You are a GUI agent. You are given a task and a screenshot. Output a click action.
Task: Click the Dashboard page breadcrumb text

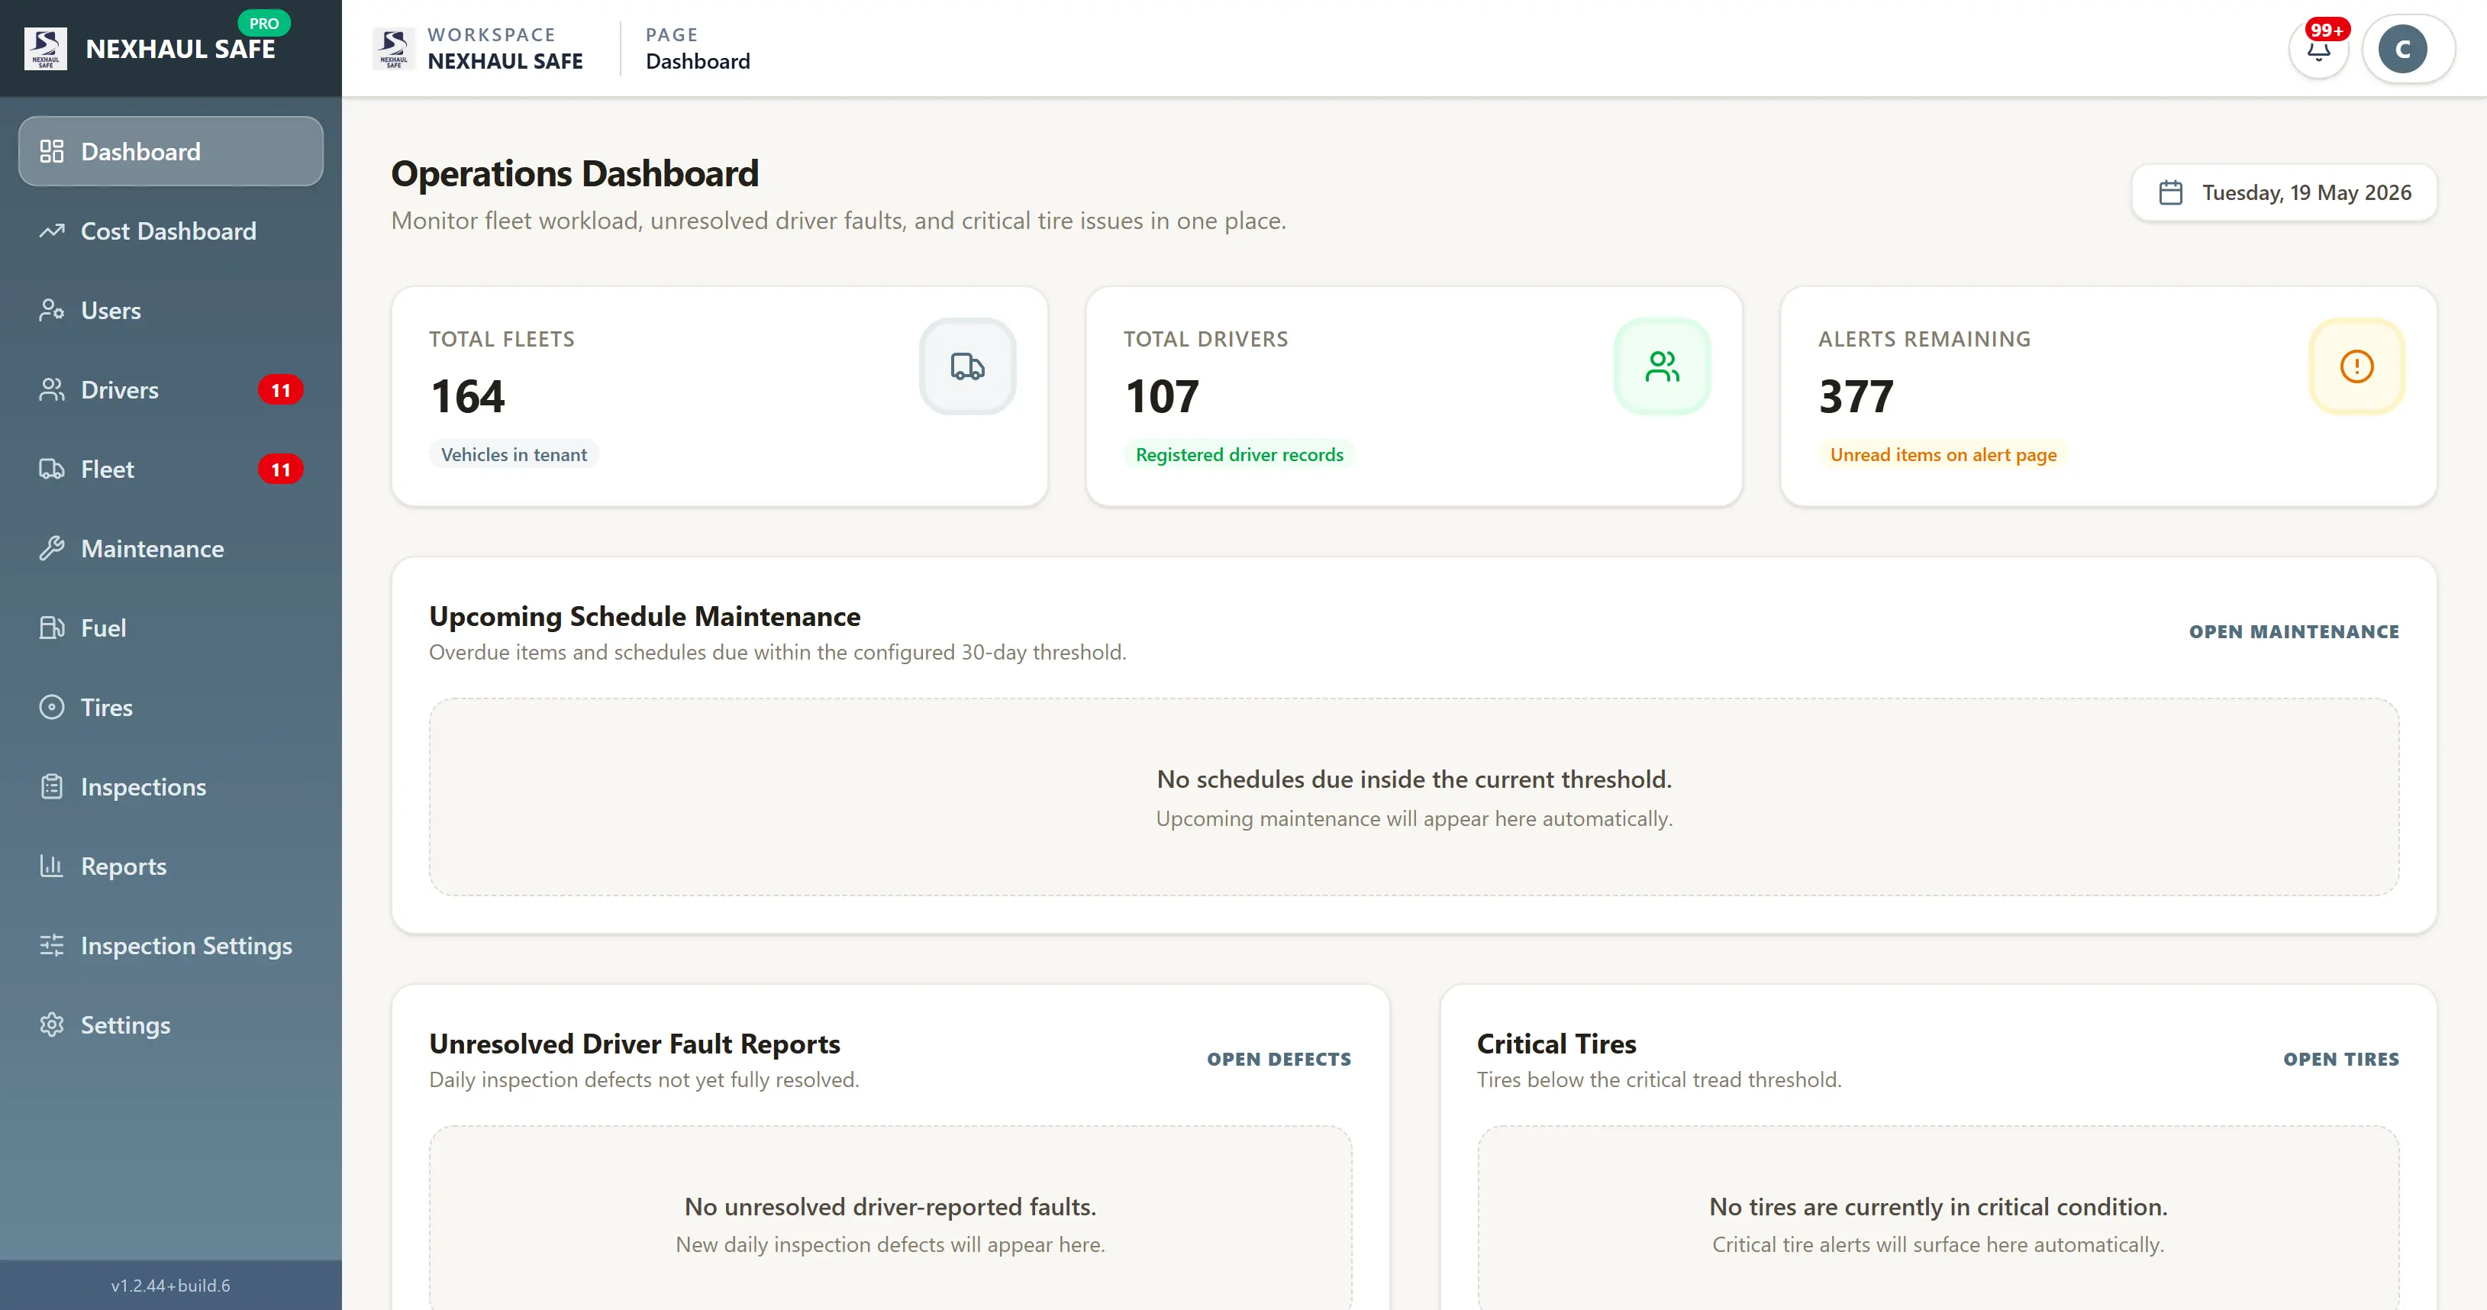(x=697, y=61)
